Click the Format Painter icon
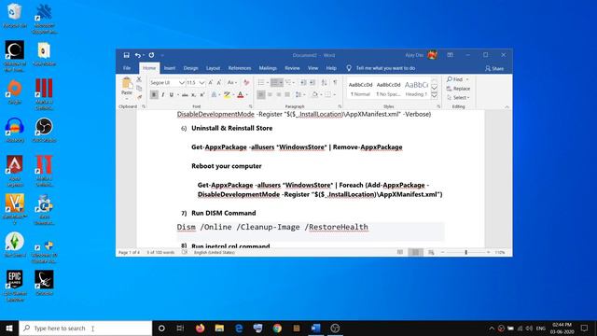 click(139, 97)
